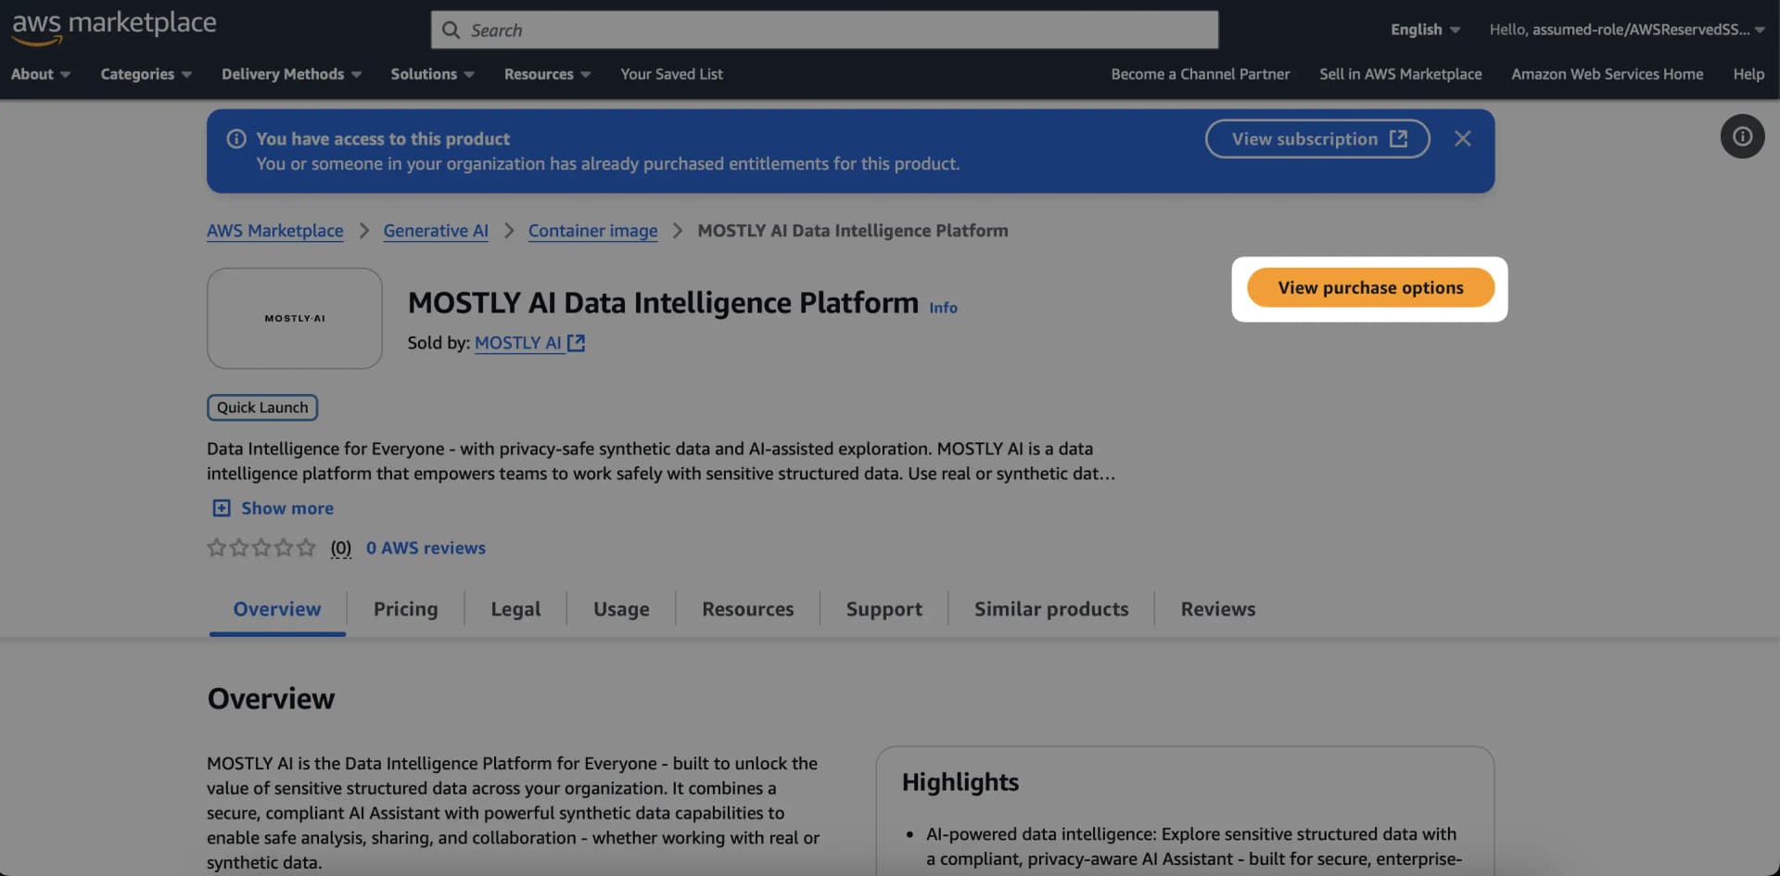Switch to the Pricing tab
Screen dimensions: 1780x876
(405, 609)
